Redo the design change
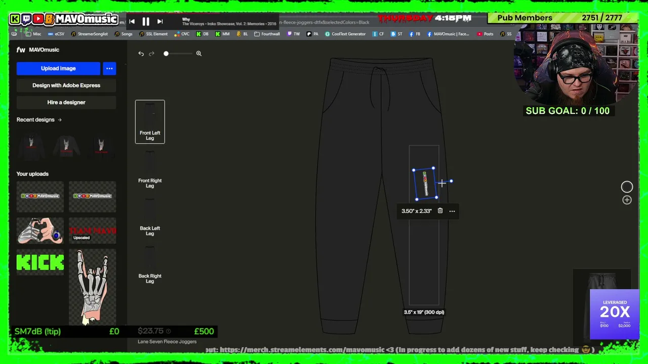The height and width of the screenshot is (364, 648). click(151, 54)
